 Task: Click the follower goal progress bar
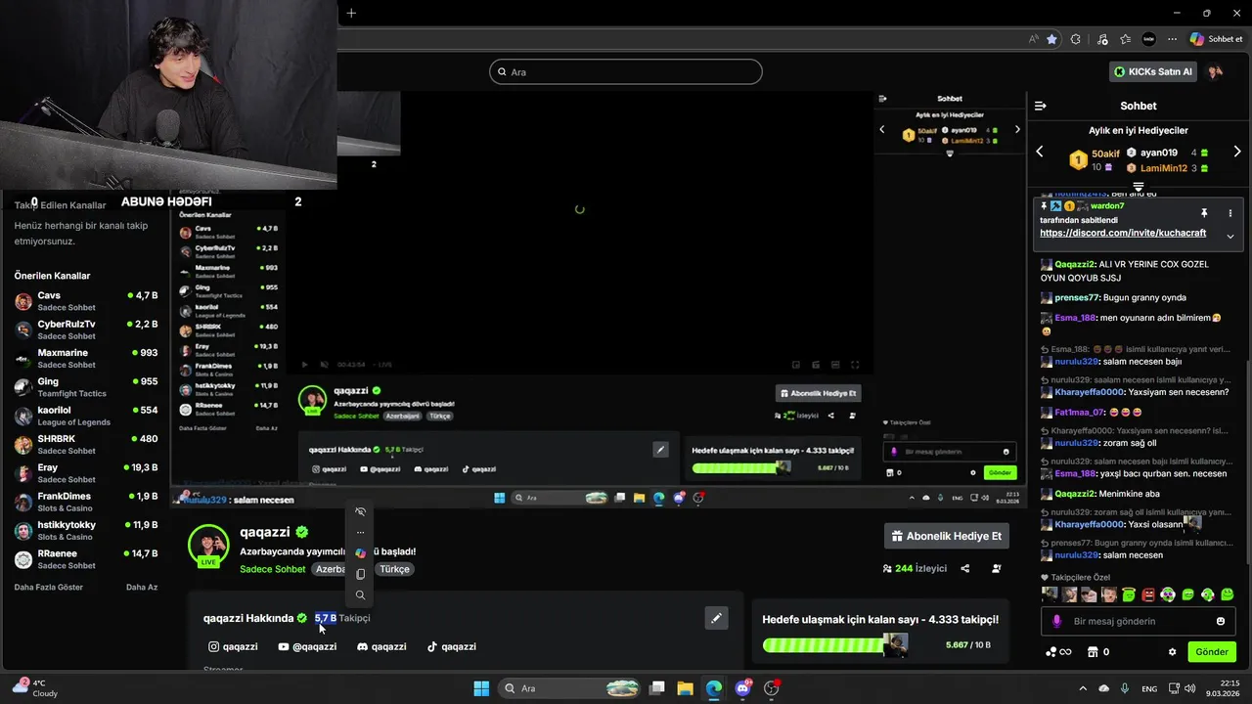[835, 645]
